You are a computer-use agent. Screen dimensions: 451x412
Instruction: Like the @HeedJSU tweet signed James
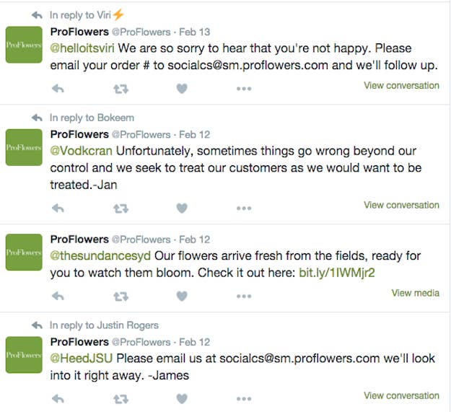[x=182, y=398]
